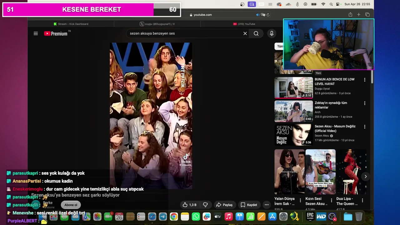Launch Google Chrome from the dock

pyautogui.click(x=174, y=217)
